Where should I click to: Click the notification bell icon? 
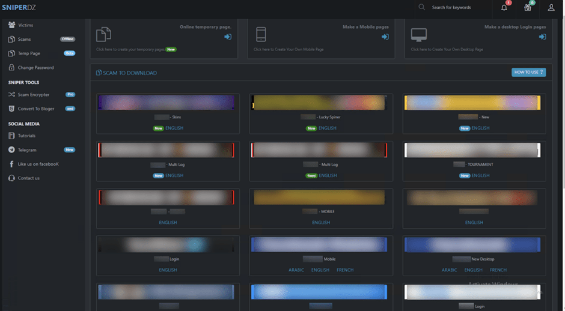[x=504, y=8]
